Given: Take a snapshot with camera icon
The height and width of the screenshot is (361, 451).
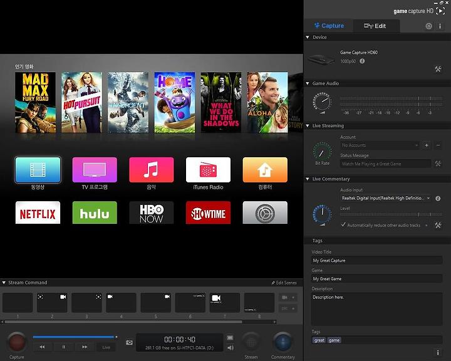Looking at the screenshot, I should coord(130,342).
